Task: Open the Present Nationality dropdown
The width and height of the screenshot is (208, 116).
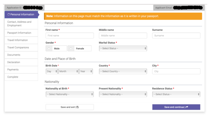Action: tap(123, 94)
